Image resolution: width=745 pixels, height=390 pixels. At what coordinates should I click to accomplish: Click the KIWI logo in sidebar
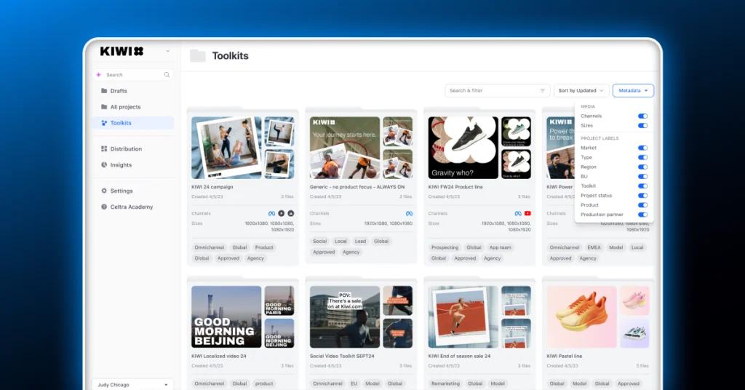click(121, 52)
